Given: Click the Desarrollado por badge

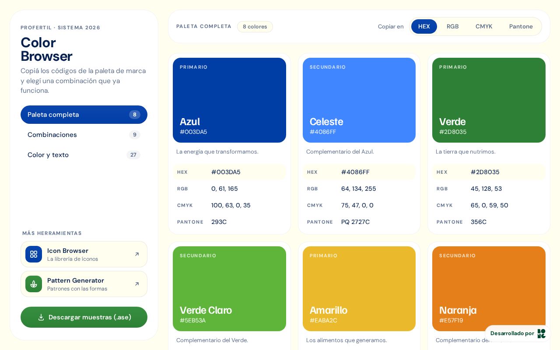Looking at the screenshot, I should (518, 333).
